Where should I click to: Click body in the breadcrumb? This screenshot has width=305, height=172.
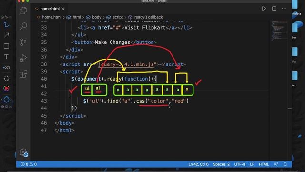pos(96,17)
